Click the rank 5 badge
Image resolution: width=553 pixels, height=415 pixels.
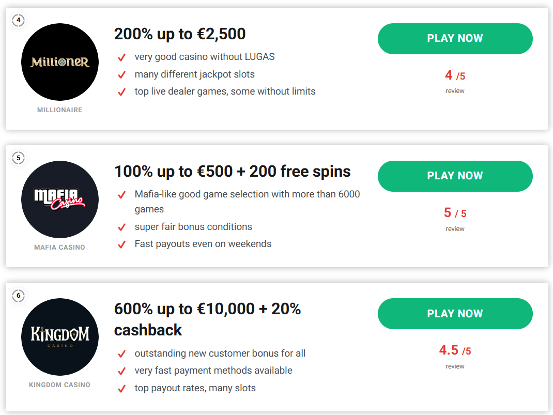[19, 158]
